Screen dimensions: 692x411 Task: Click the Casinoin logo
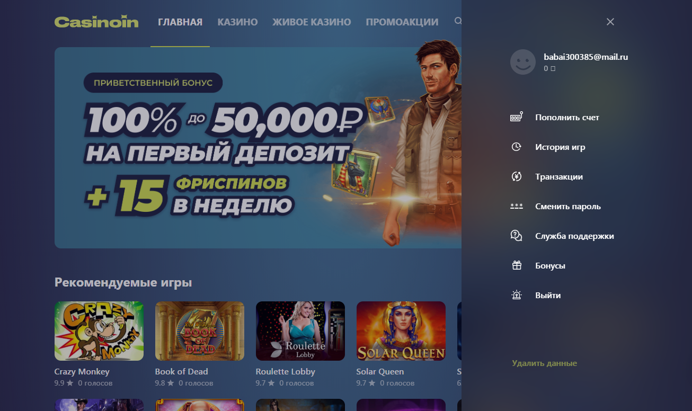96,22
